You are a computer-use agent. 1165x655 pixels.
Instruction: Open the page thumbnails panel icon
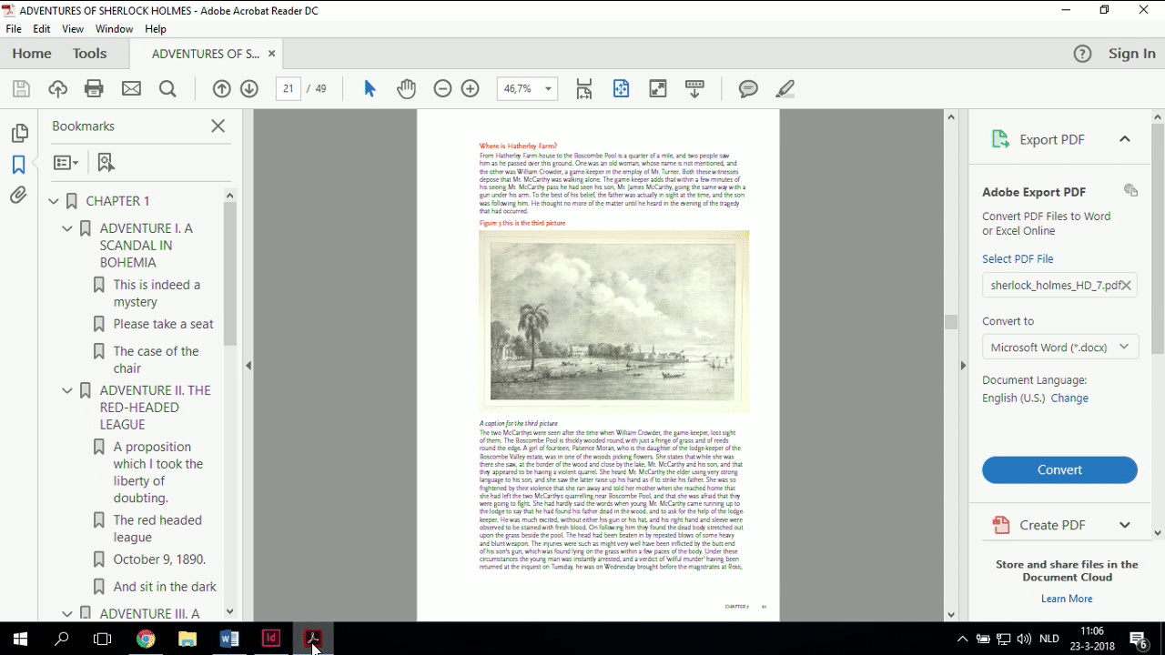click(x=19, y=134)
